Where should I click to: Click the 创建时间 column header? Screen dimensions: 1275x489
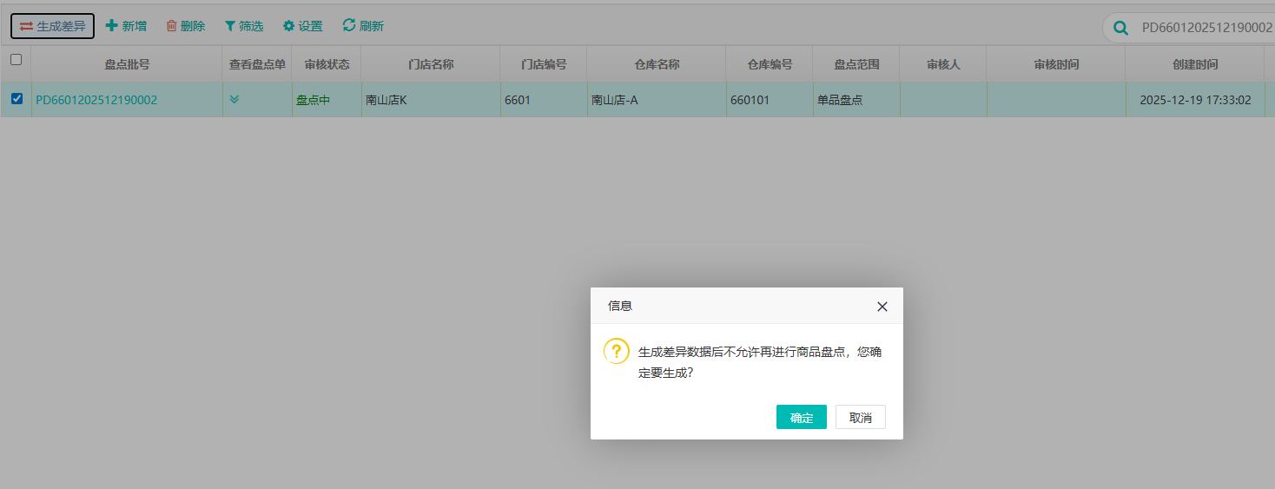coord(1195,64)
